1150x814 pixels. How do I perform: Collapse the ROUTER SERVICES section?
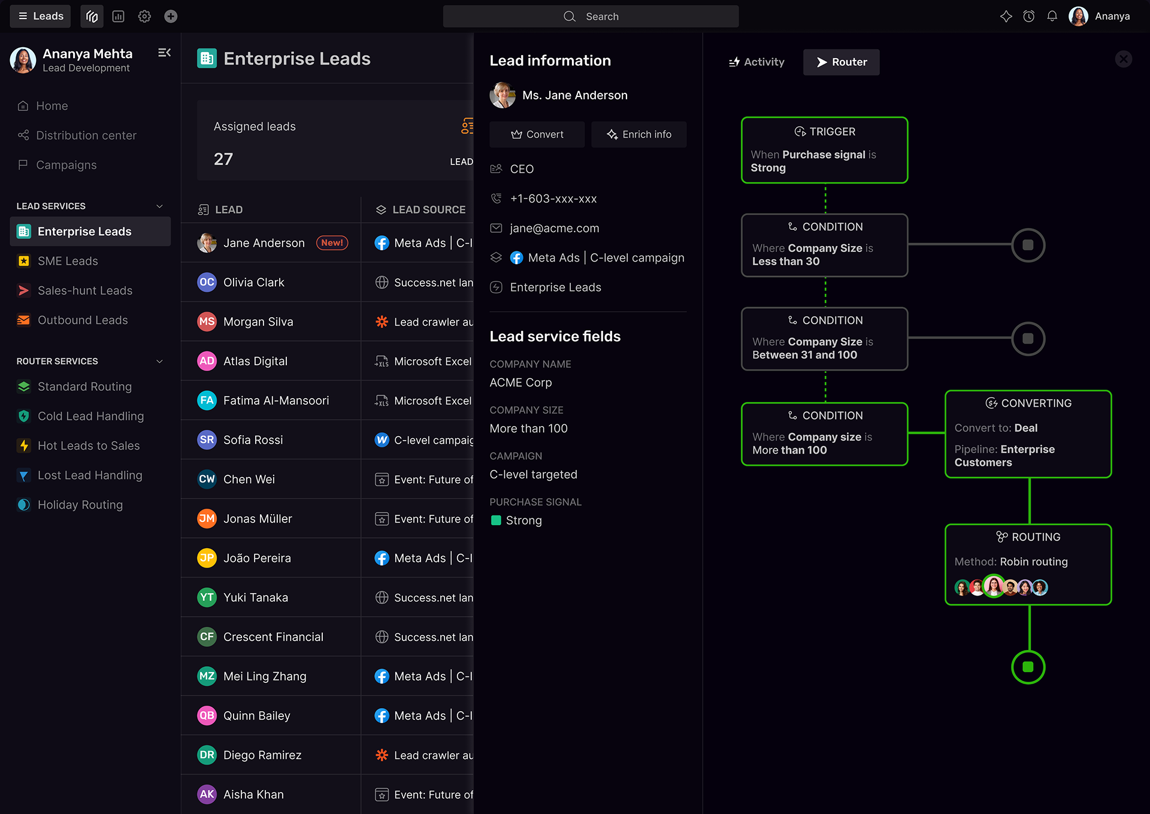coord(159,361)
